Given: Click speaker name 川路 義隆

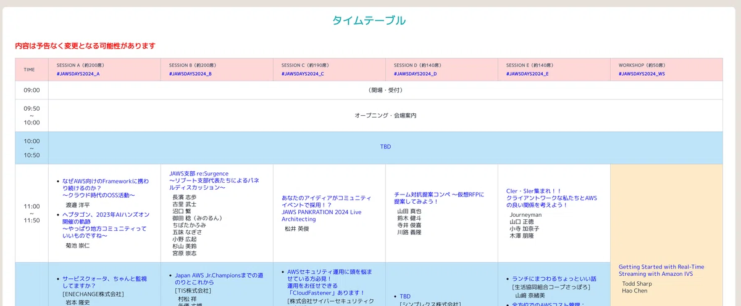Looking at the screenshot, I should (409, 232).
